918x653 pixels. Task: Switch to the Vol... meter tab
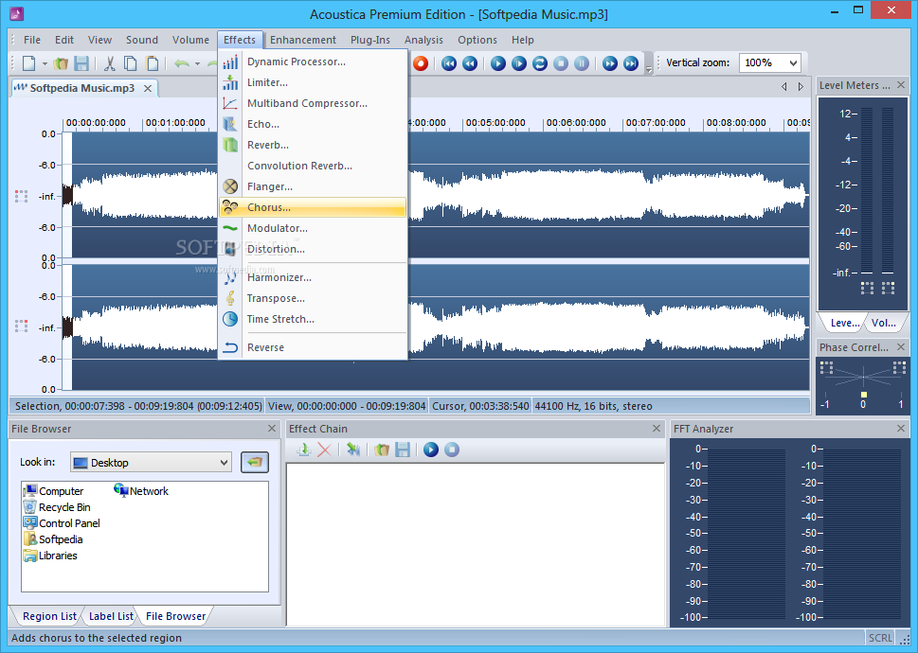[x=884, y=323]
